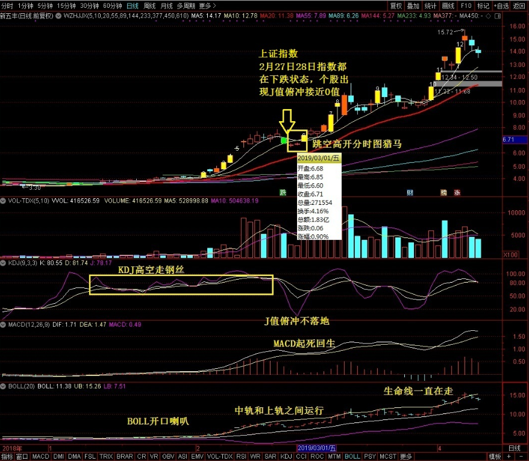Switch indicator to CR

pos(142,457)
